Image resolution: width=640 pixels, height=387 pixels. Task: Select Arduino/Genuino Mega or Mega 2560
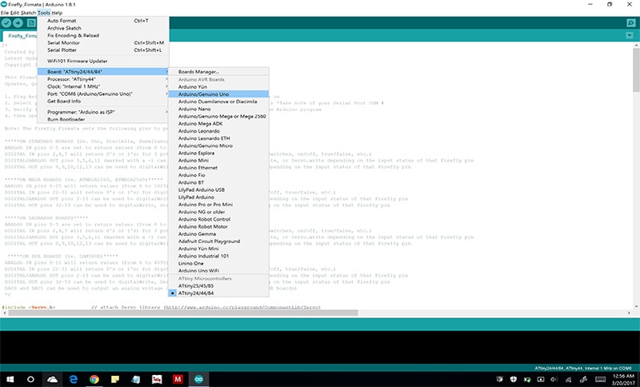(218, 116)
